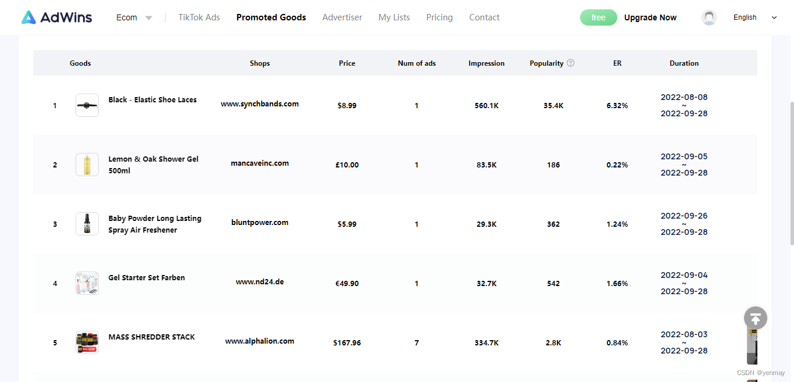Visit shop www.synchbands.com
This screenshot has width=794, height=382.
coord(260,104)
